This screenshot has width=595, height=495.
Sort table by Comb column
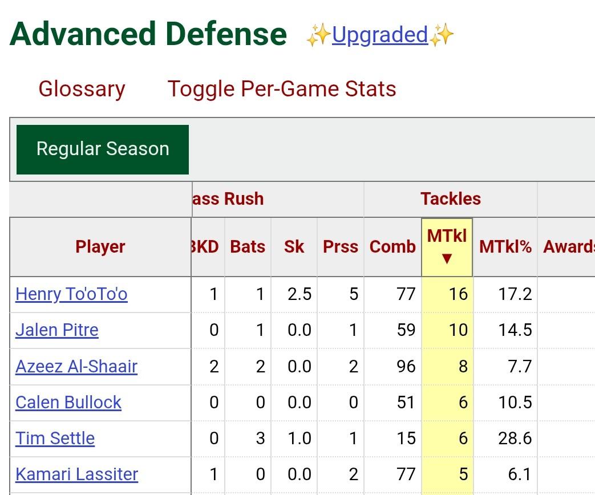pyautogui.click(x=392, y=247)
